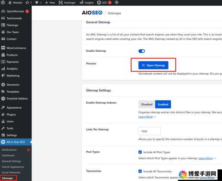This screenshot has width=222, height=181.
Task: Open the Insights bar chart icon
Action: (x=81, y=2)
